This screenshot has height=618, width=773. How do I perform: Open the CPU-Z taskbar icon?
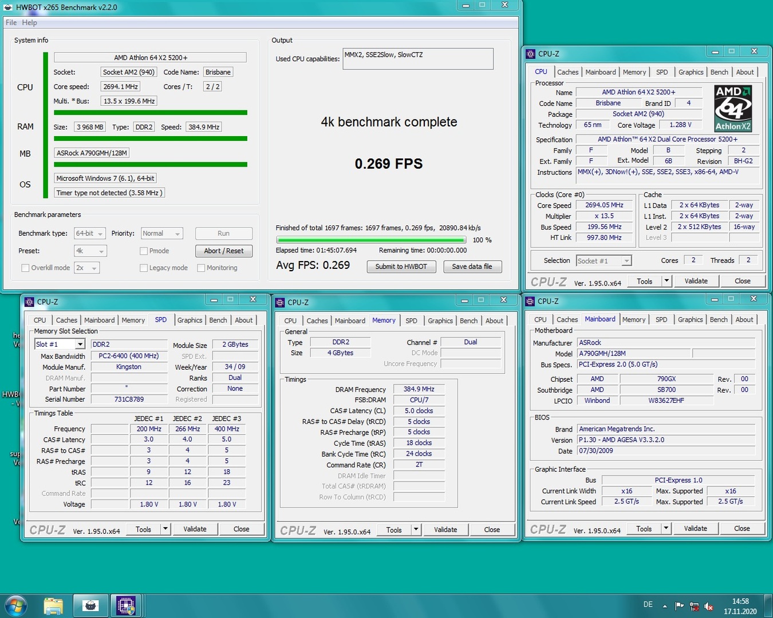pyautogui.click(x=126, y=606)
